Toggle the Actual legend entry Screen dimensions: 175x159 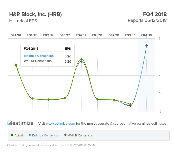(17, 135)
